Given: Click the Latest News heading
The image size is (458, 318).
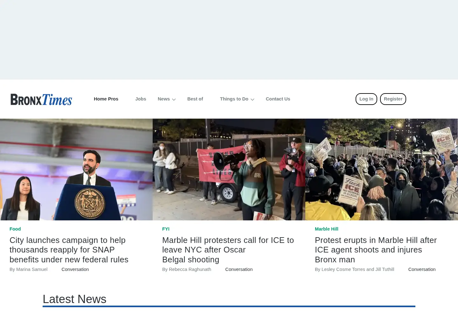Looking at the screenshot, I should (74, 299).
